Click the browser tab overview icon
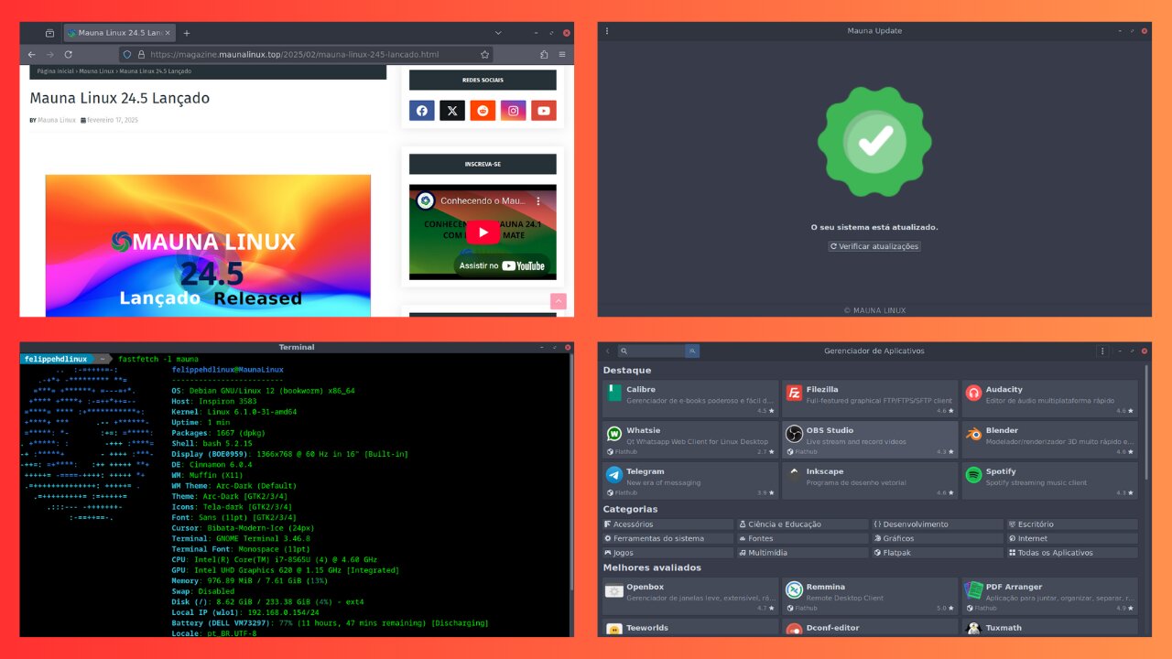 click(49, 33)
